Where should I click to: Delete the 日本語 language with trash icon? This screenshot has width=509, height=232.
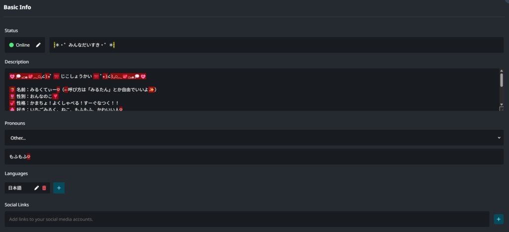44,188
